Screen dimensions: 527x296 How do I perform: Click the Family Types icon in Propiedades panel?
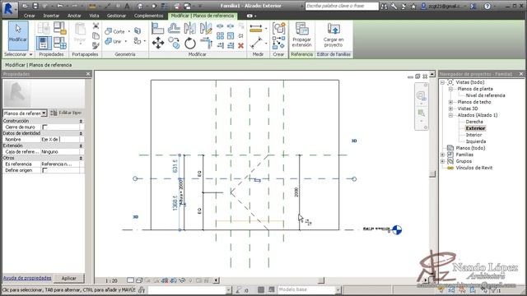point(60,43)
